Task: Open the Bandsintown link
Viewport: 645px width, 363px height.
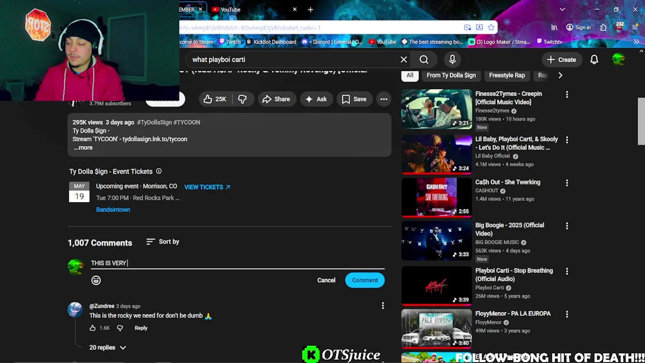Action: [x=113, y=210]
